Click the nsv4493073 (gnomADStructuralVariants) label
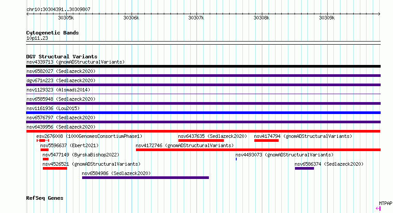This screenshot has width=393, height=213. [x=284, y=155]
